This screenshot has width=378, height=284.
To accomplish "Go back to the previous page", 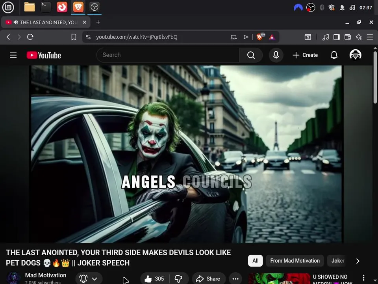I will click(x=8, y=37).
